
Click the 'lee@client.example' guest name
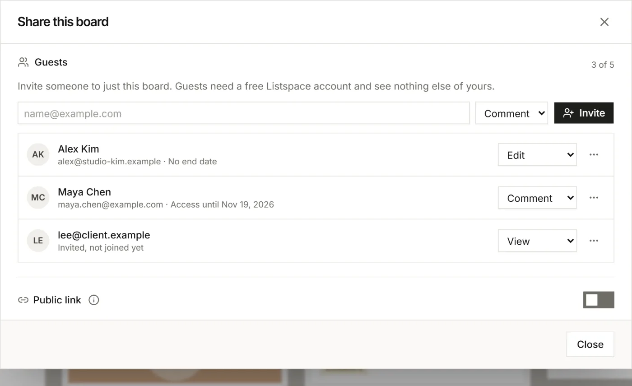104,235
